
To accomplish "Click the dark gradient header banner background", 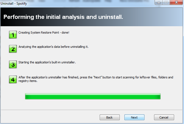I will click(x=152, y=17).
